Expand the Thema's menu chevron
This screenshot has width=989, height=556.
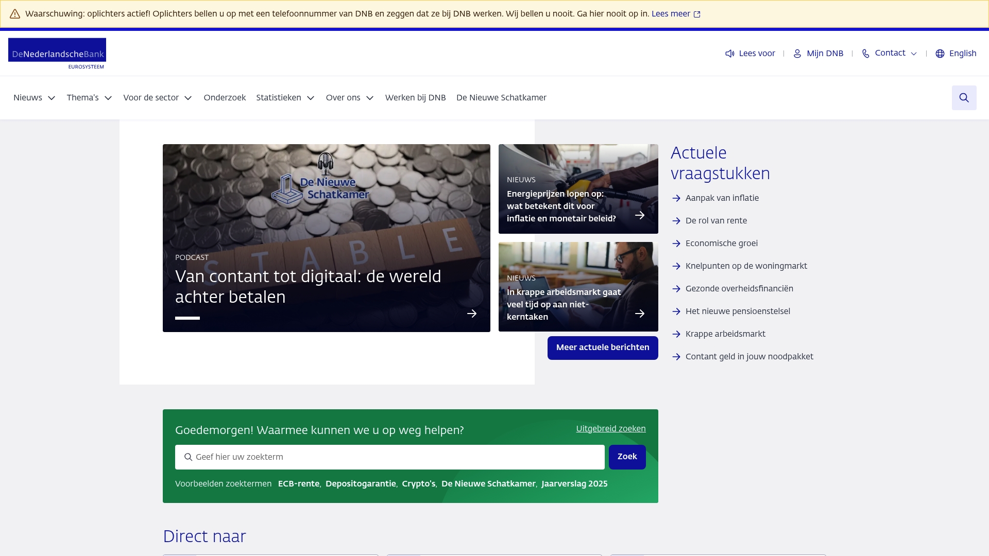click(108, 98)
